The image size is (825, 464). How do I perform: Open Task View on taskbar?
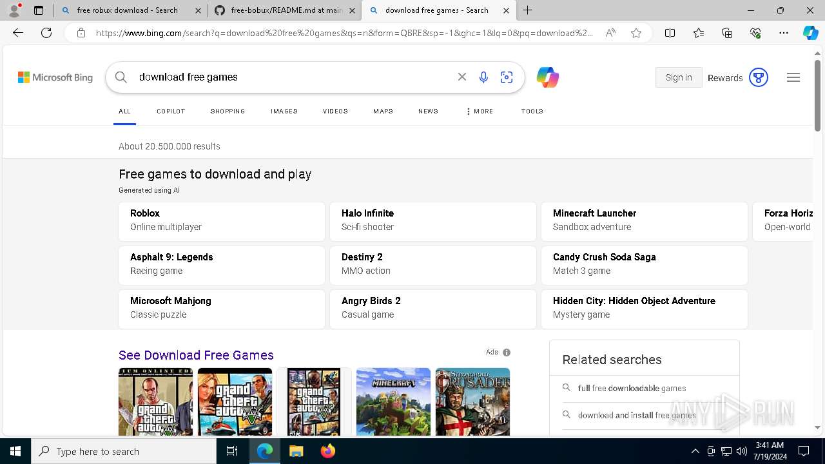click(232, 451)
